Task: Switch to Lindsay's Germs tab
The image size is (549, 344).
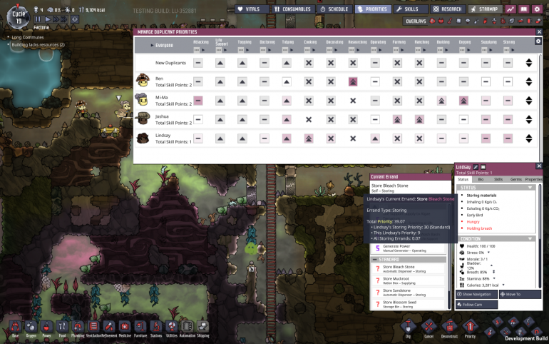Action: point(515,179)
